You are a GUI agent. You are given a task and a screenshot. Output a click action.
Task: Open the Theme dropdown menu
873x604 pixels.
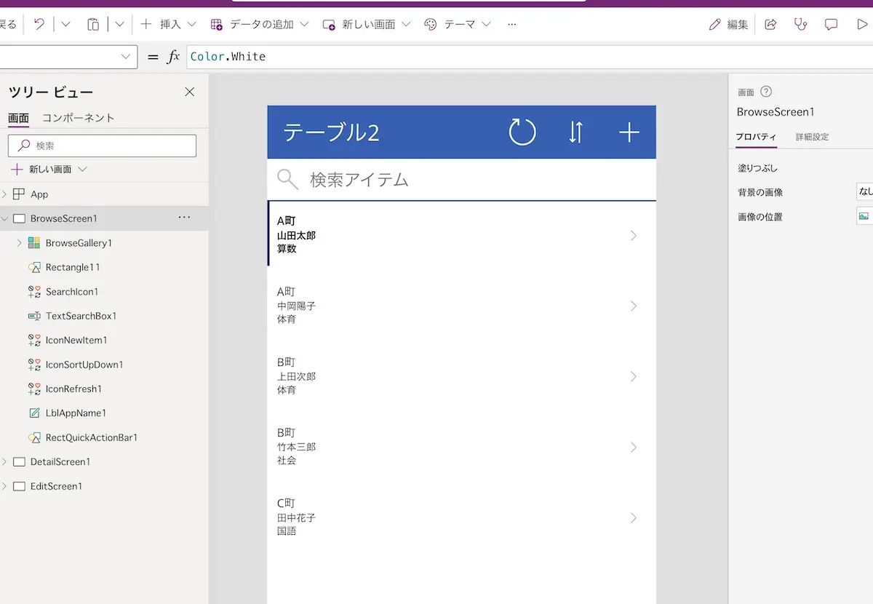click(x=457, y=24)
